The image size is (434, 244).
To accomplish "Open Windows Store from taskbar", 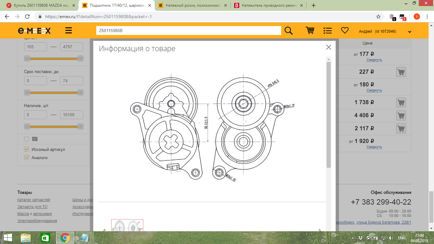I will 46,238.
